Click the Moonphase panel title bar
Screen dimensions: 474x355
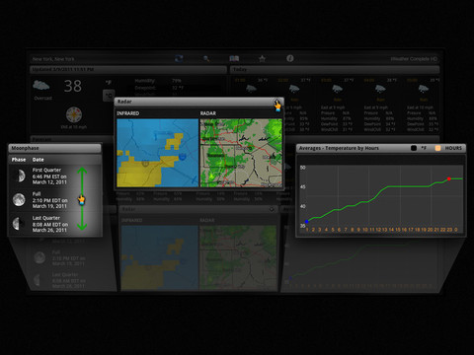click(x=54, y=148)
